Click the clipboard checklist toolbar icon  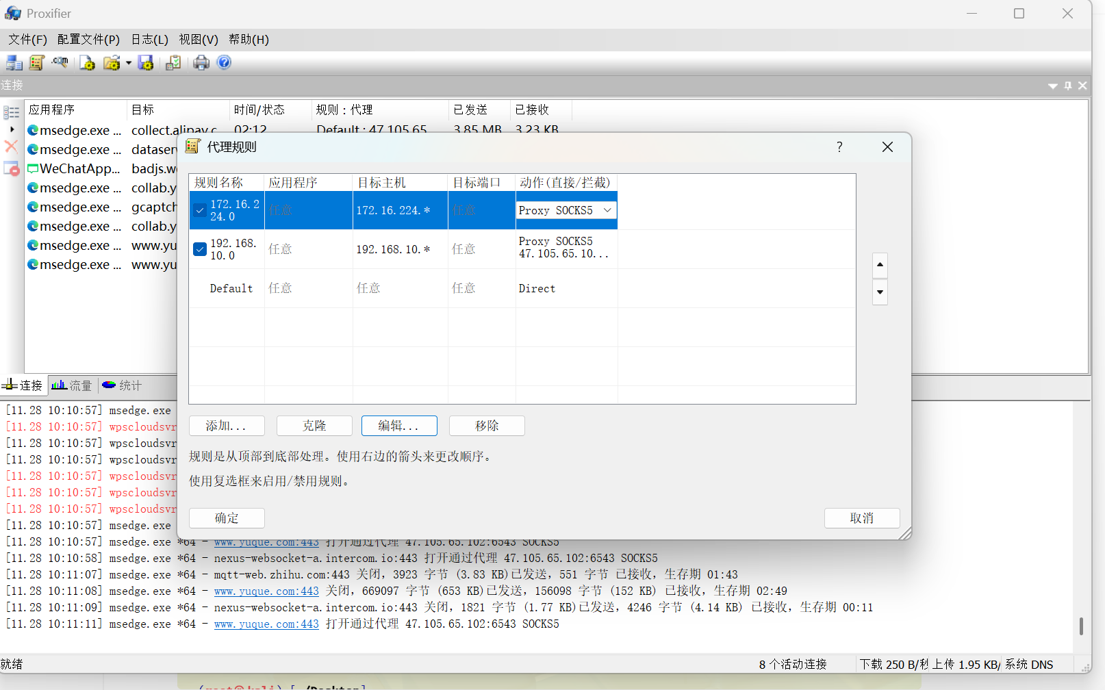pyautogui.click(x=173, y=63)
